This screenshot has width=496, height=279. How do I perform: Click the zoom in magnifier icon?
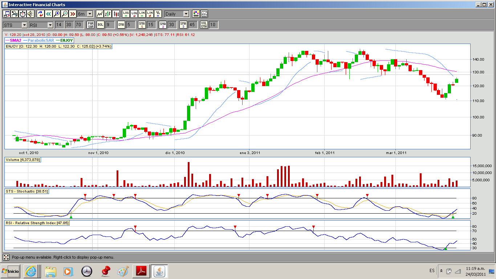pos(57,14)
